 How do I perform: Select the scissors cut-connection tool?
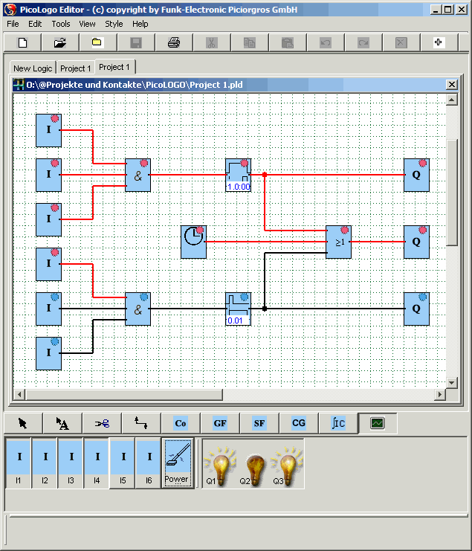coord(101,423)
